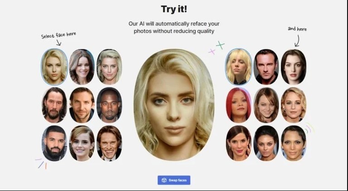Select the man with full black beard in hoodie
This screenshot has width=348, height=191.
[x=54, y=143]
